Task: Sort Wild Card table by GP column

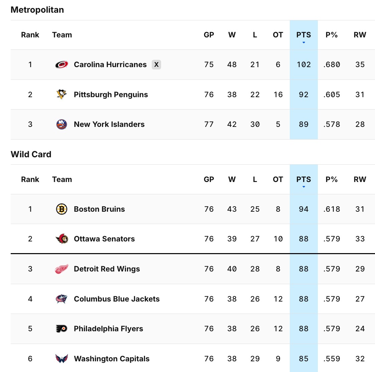Action: coord(209,179)
